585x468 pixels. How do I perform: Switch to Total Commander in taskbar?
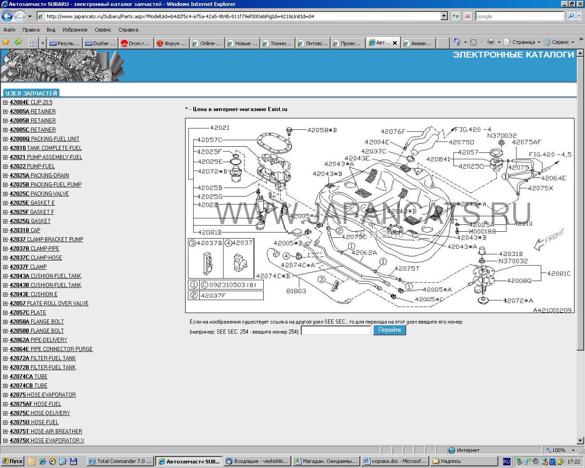pos(120,461)
